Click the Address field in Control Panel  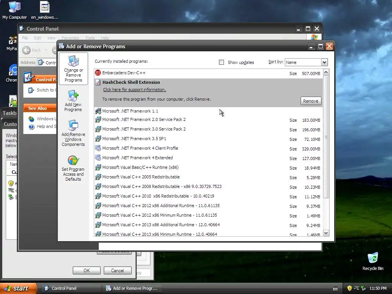point(47,62)
